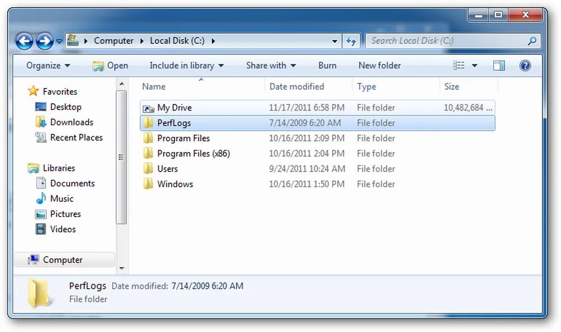Create a folder with New folder
This screenshot has height=332, width=561.
coord(380,65)
